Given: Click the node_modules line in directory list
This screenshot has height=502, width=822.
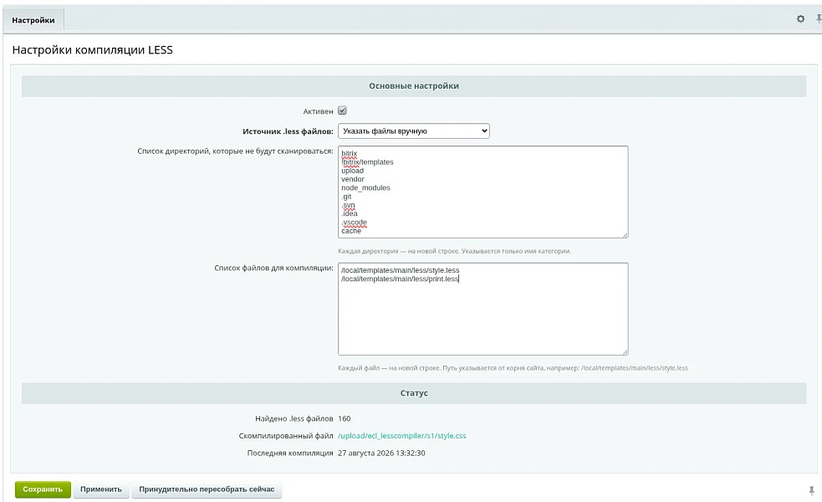Looking at the screenshot, I should coord(365,187).
